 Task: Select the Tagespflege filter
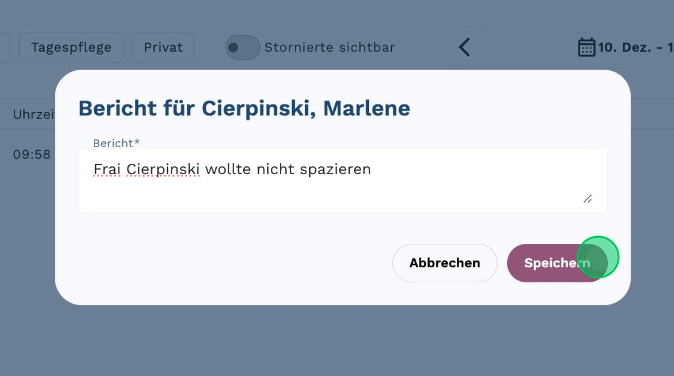coord(72,47)
